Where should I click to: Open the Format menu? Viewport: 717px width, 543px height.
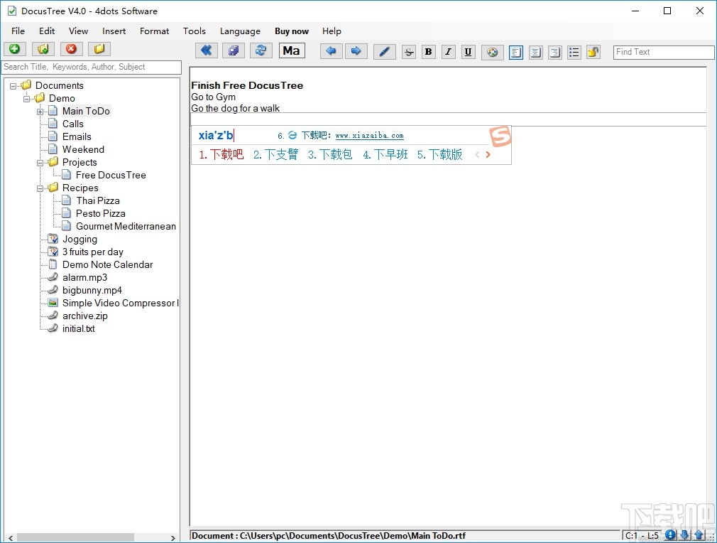(x=154, y=31)
